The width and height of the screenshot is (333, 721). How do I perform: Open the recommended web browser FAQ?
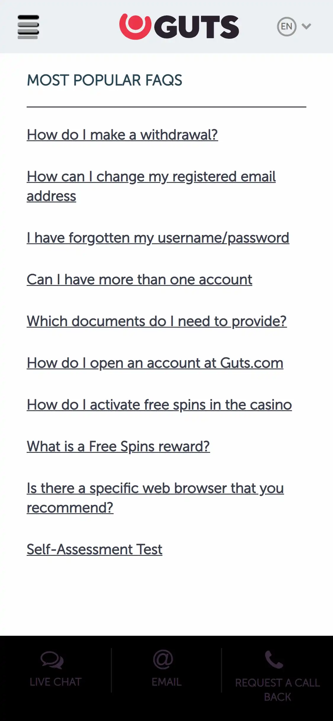click(x=155, y=489)
